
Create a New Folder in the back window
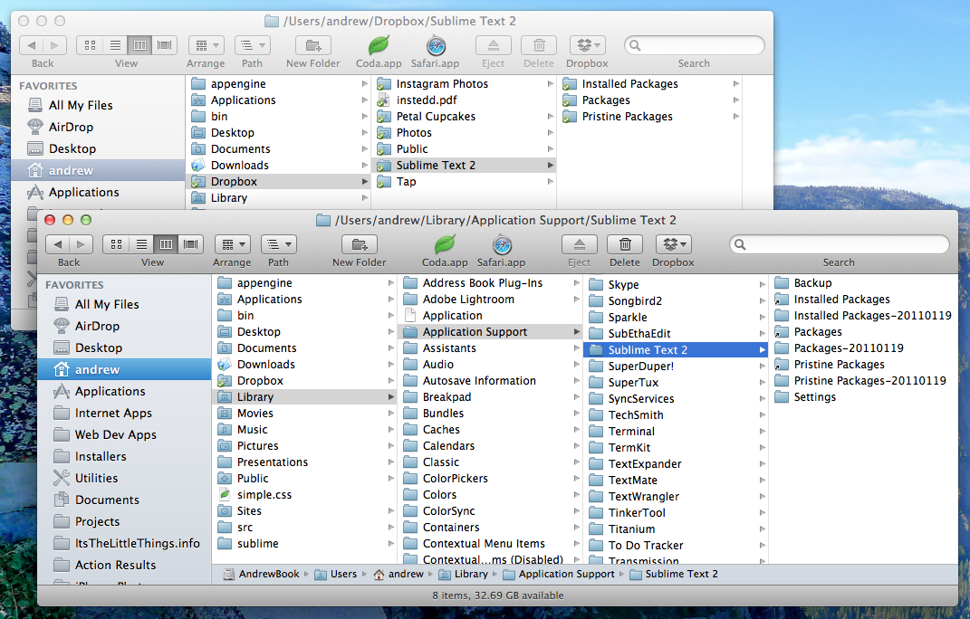[x=313, y=46]
